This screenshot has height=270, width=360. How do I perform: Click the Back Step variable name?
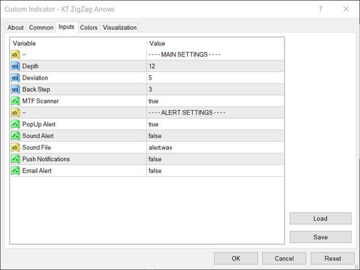pyautogui.click(x=36, y=89)
